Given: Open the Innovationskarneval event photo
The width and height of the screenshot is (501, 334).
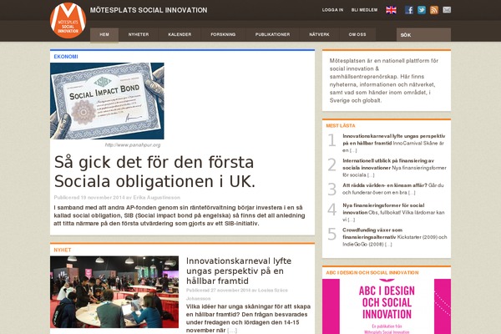Looking at the screenshot, I should click(x=114, y=291).
